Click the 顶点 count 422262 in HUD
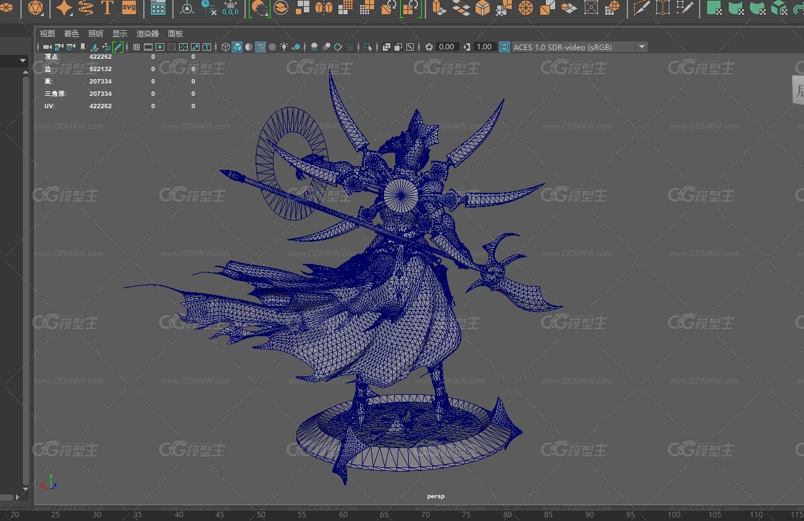This screenshot has height=521, width=804. coord(101,57)
